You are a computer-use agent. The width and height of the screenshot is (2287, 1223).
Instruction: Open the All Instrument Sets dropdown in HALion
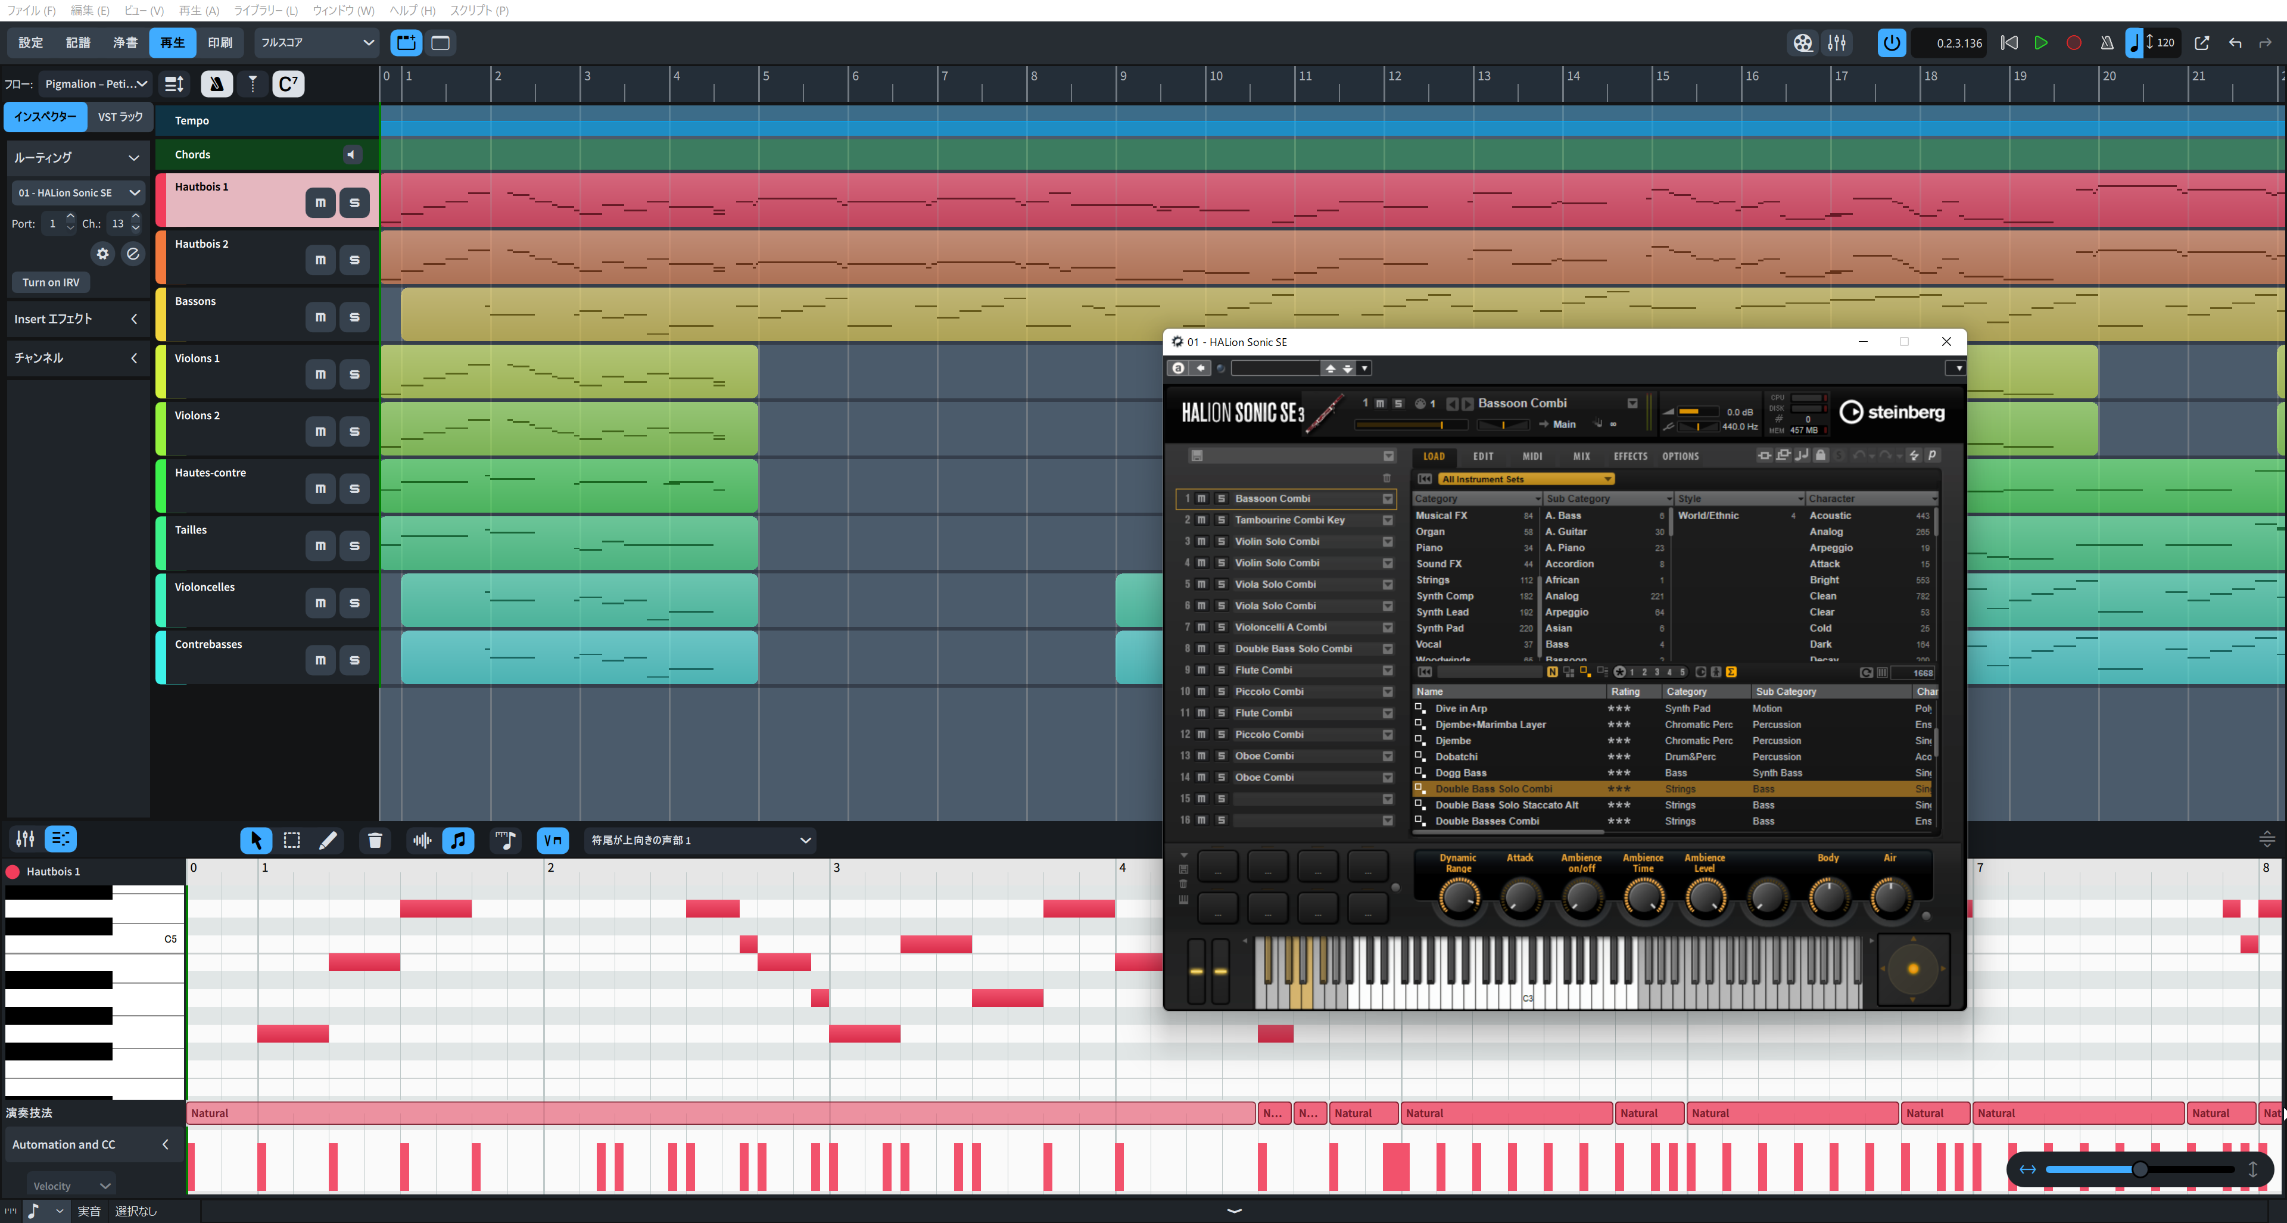(1525, 479)
